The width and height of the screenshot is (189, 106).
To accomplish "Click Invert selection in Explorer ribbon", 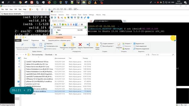I will (141, 49).
